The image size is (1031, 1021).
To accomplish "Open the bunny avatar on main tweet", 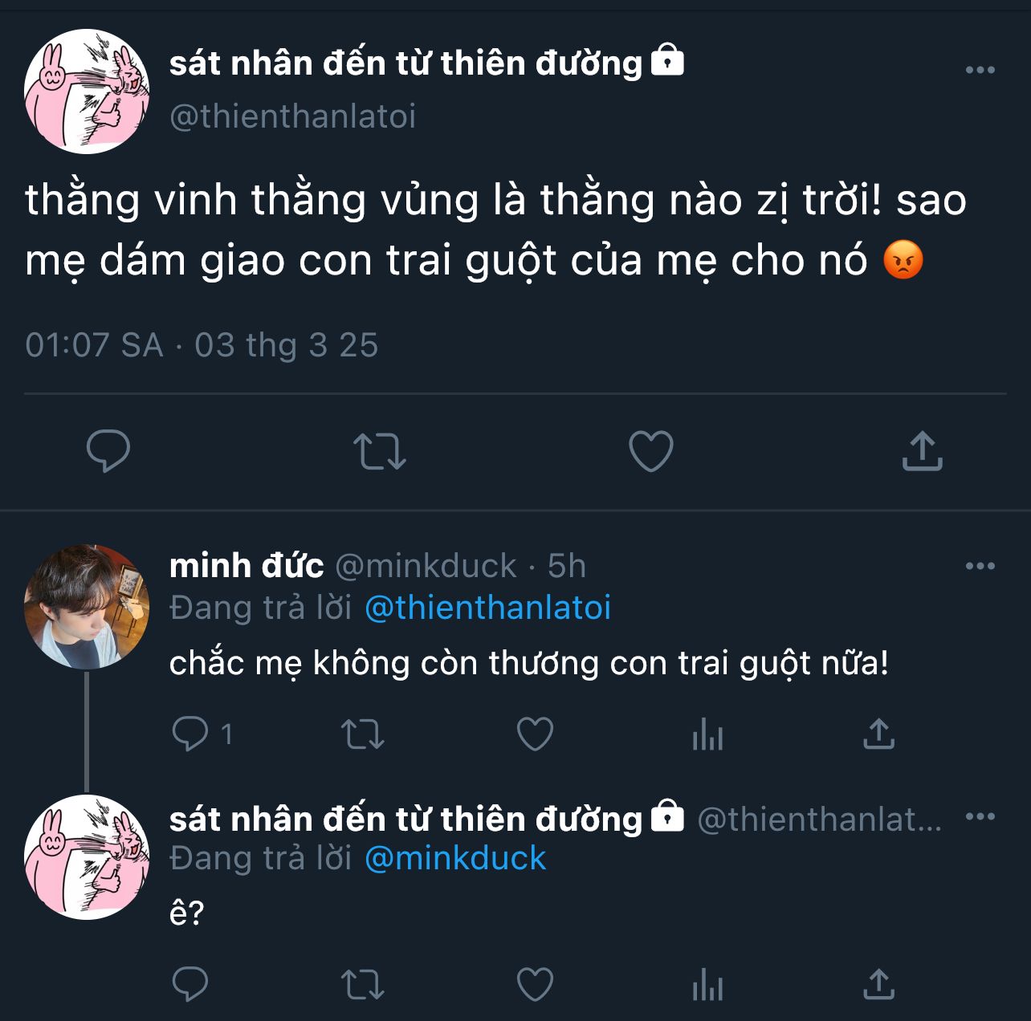I will click(x=87, y=92).
